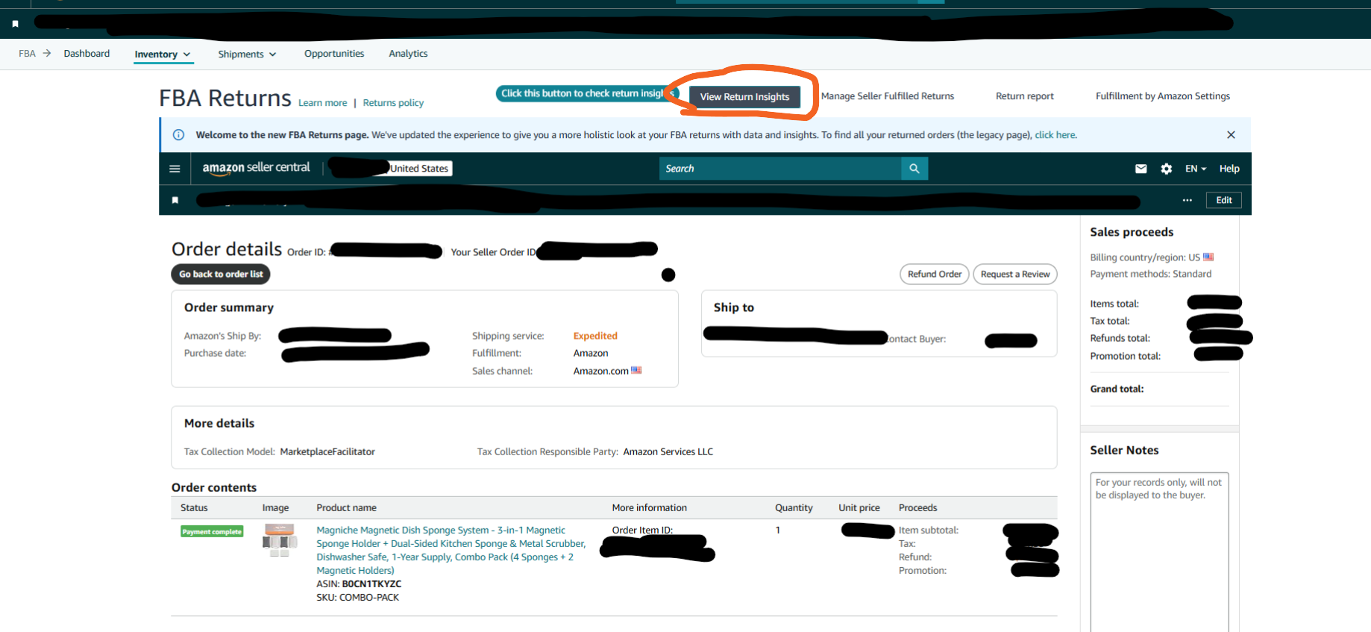Click the Edit button
Image resolution: width=1371 pixels, height=632 pixels.
1224,200
